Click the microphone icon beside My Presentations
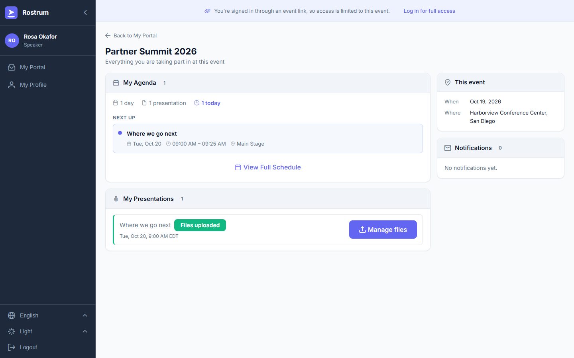This screenshot has height=358, width=574. click(x=116, y=199)
